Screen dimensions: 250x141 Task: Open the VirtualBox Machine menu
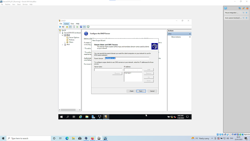[x=7, y=5]
